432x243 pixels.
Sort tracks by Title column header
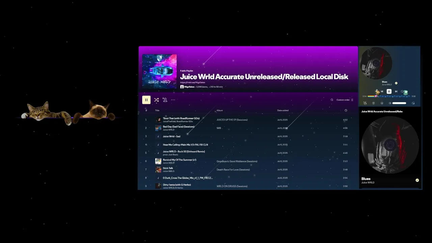coord(157,110)
